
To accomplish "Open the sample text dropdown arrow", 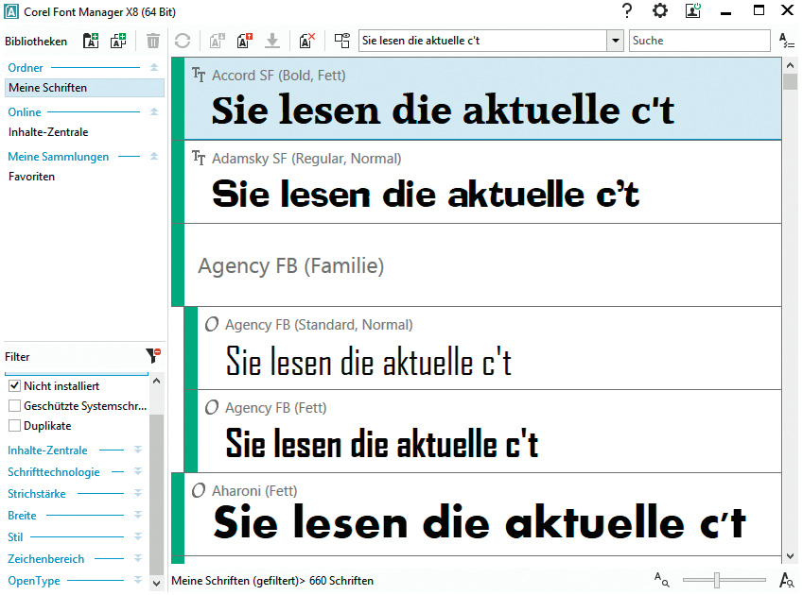I will coord(615,41).
